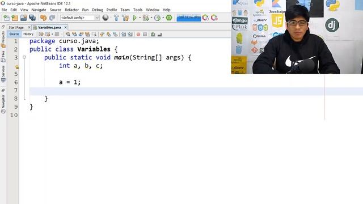Viewport: 363px width, 204px height.
Task: Open the Tools menu
Action: click(138, 10)
